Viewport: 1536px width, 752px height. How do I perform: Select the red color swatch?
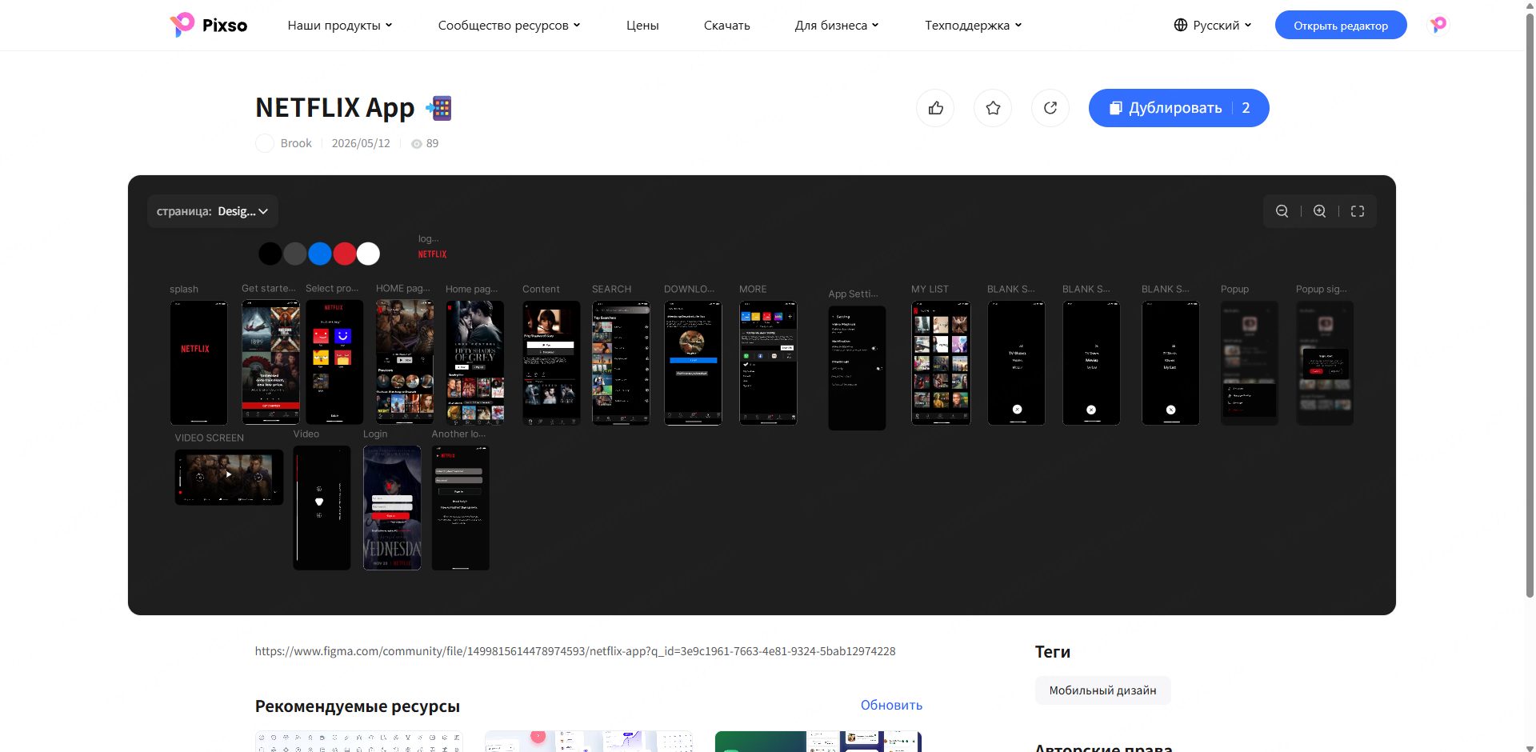345,254
